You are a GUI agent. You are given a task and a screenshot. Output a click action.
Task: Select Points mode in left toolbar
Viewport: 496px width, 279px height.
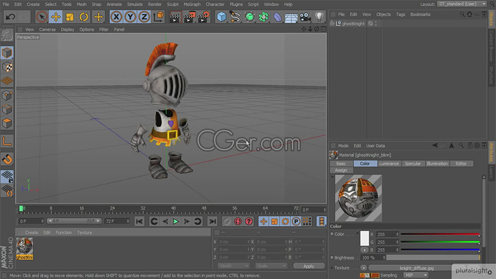click(x=7, y=95)
